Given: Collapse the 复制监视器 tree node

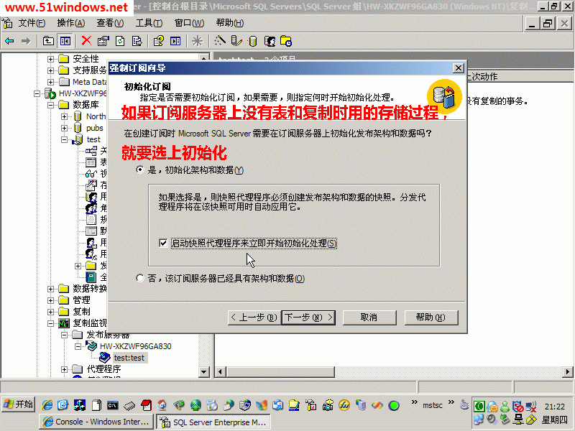Looking at the screenshot, I should [51, 323].
